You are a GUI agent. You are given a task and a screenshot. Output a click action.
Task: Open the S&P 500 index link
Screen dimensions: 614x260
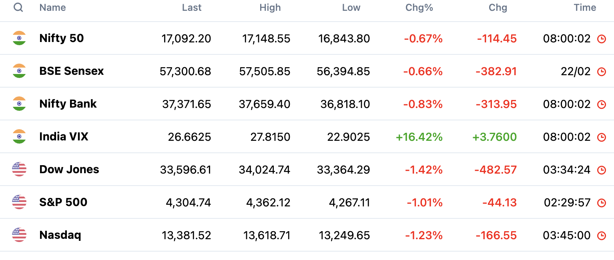click(63, 202)
